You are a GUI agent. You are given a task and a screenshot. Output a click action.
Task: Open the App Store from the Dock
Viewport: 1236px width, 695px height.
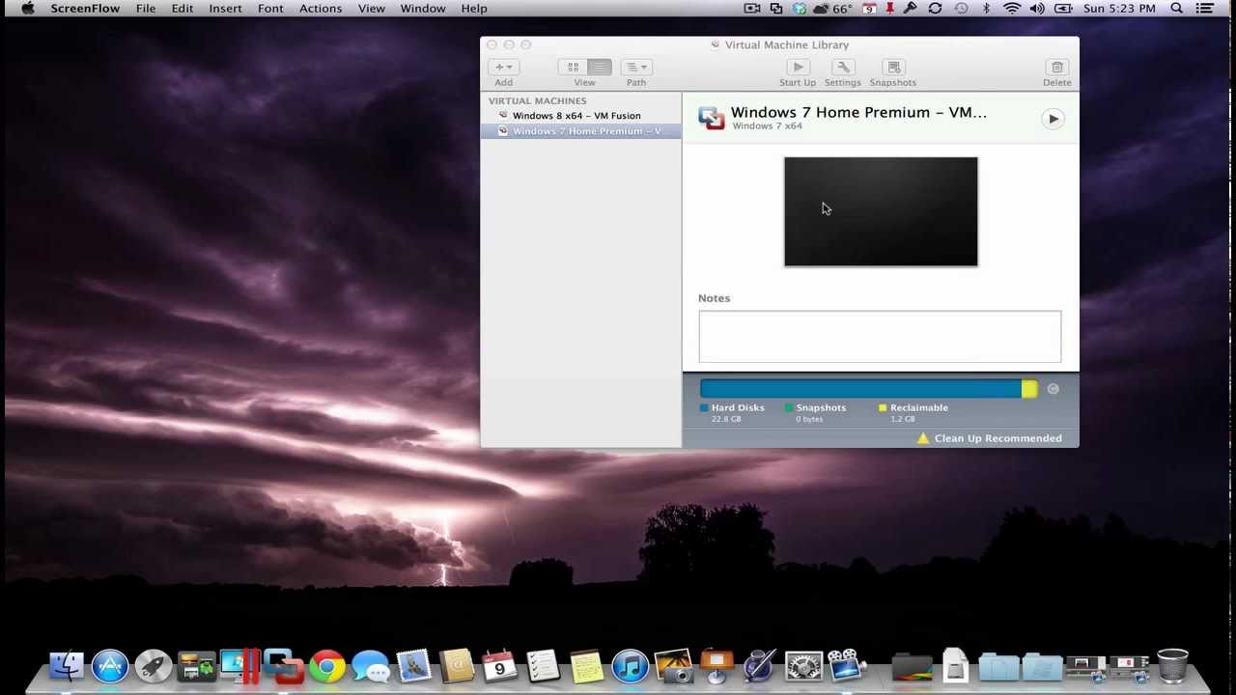110,666
